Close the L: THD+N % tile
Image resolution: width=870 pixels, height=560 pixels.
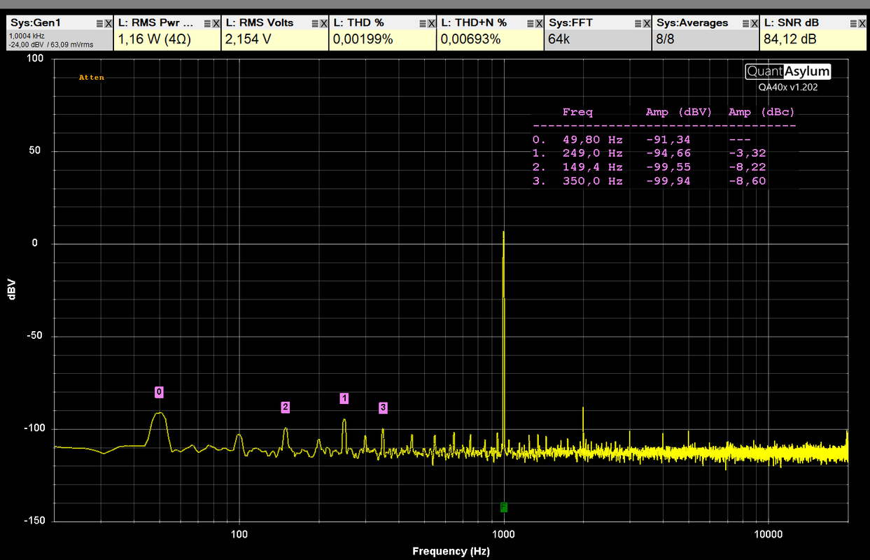point(540,23)
